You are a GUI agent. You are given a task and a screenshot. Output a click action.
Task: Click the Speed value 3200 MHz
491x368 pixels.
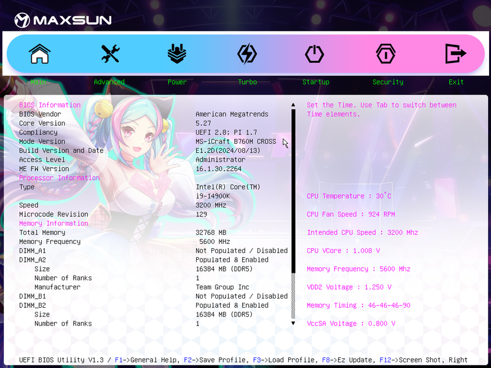click(x=211, y=205)
